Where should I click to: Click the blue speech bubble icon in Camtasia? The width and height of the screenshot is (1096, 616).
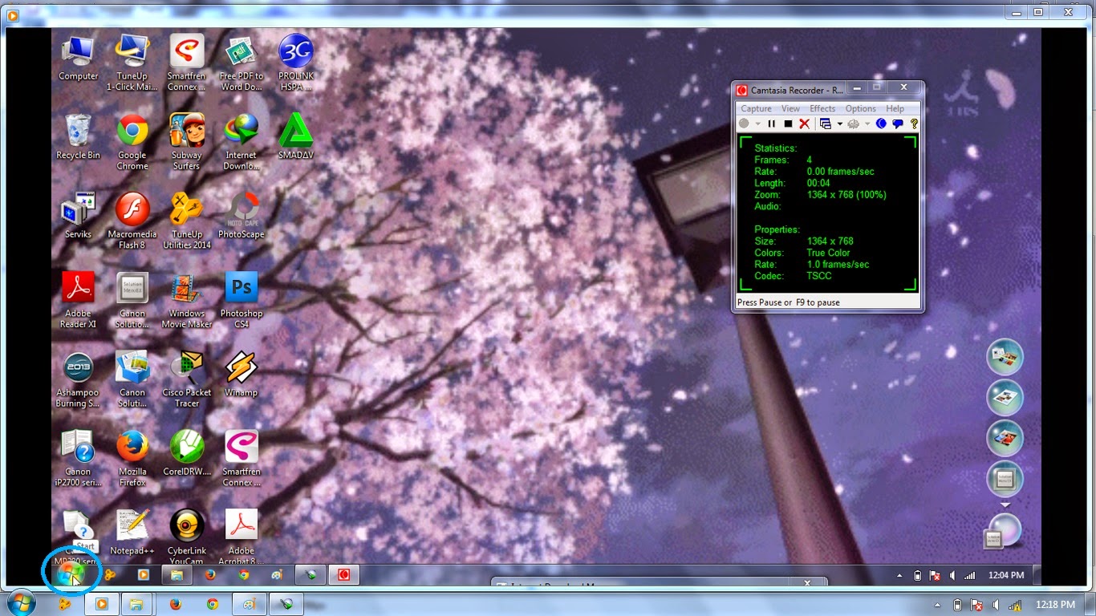[x=898, y=124]
